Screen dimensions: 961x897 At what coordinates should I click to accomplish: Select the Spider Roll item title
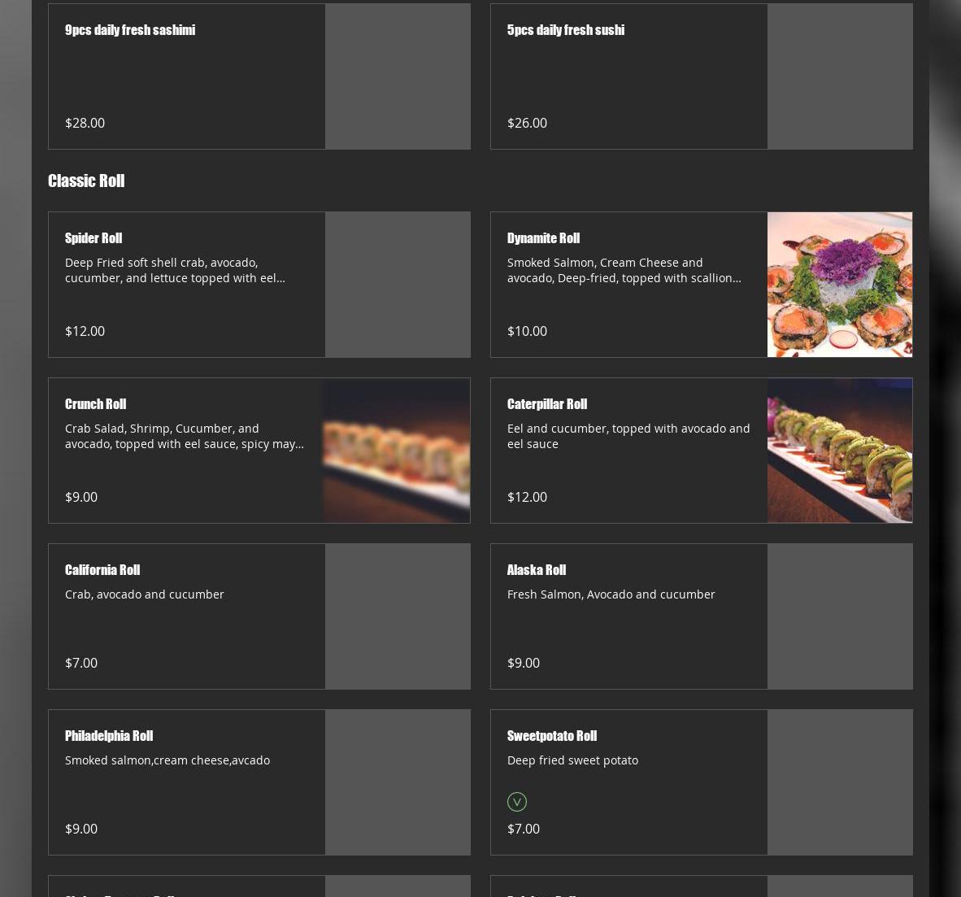(x=93, y=238)
